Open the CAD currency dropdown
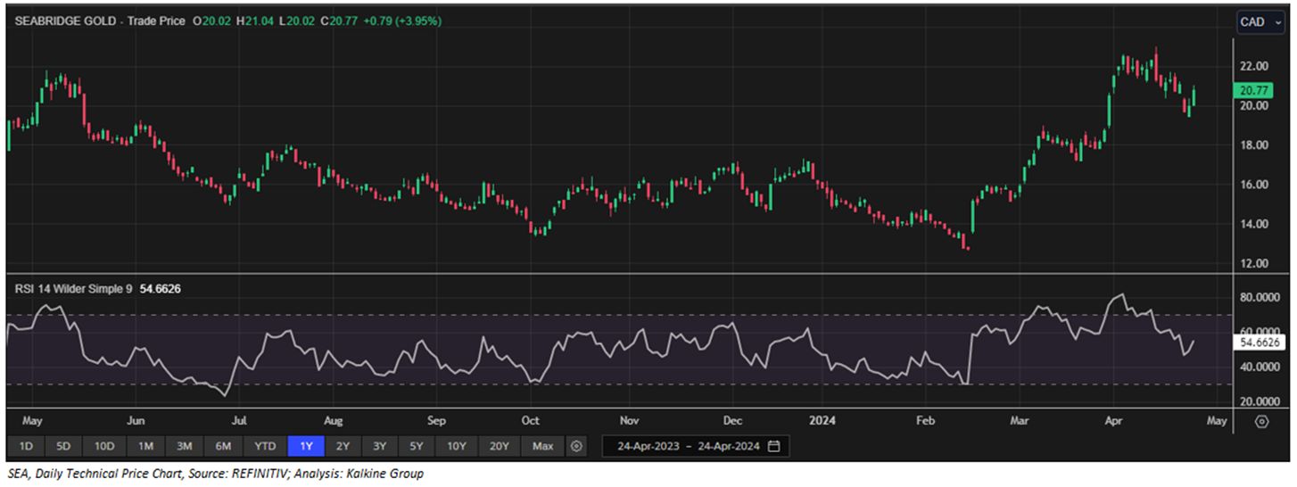The height and width of the screenshot is (487, 1297). [1259, 22]
